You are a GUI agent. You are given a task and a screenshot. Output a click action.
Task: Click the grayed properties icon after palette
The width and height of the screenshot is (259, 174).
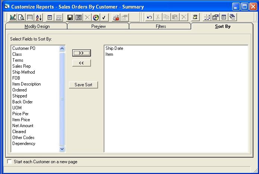124,17
